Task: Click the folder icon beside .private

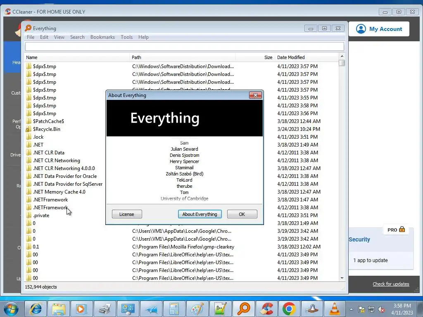Action: pyautogui.click(x=29, y=215)
